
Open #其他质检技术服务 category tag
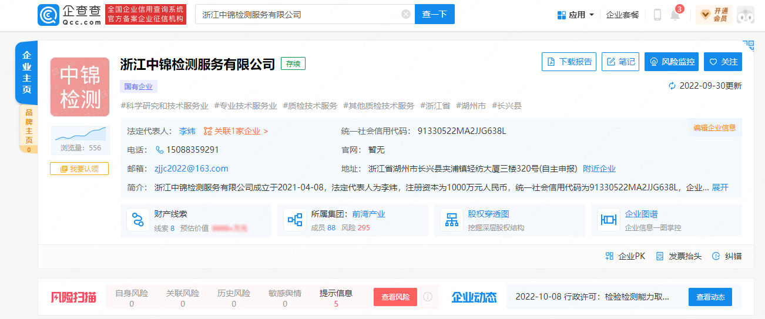click(x=379, y=106)
